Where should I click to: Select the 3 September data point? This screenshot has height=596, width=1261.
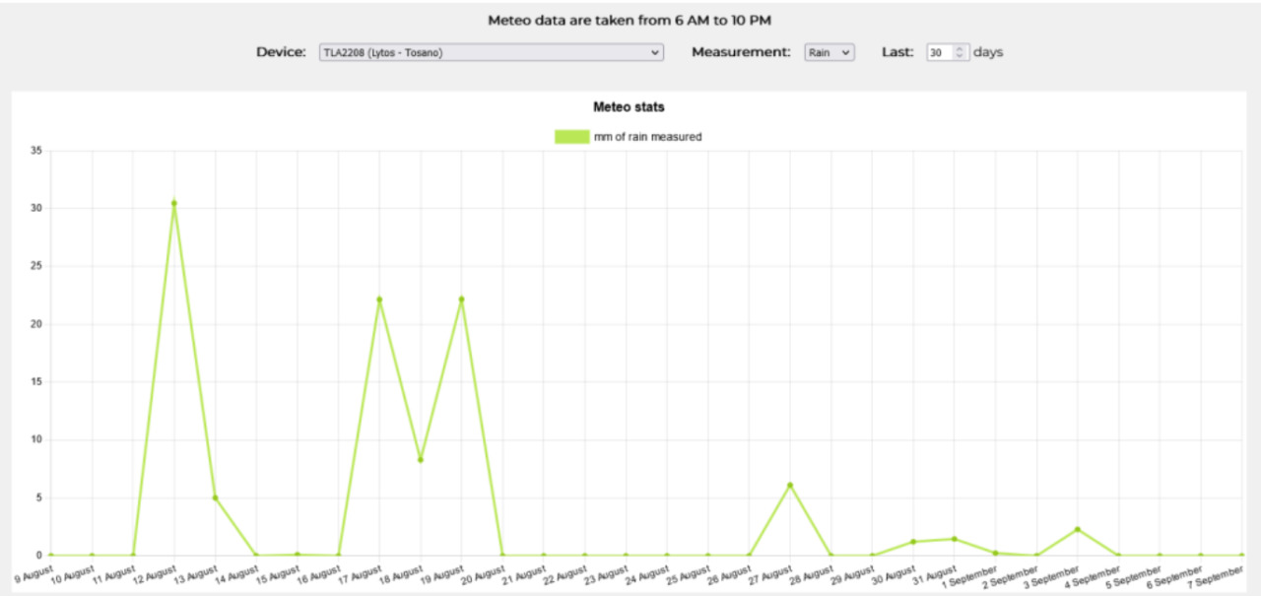coord(1078,529)
